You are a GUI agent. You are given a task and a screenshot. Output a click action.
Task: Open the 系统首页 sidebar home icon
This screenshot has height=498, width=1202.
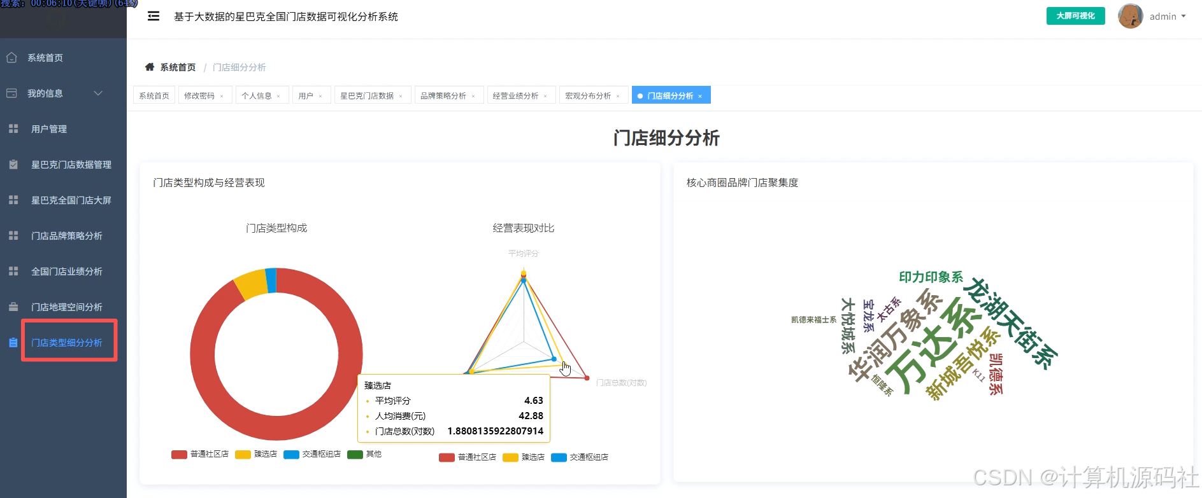coord(11,58)
